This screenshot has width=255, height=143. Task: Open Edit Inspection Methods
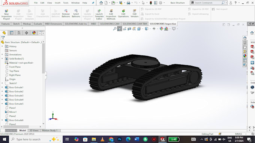[111, 15]
